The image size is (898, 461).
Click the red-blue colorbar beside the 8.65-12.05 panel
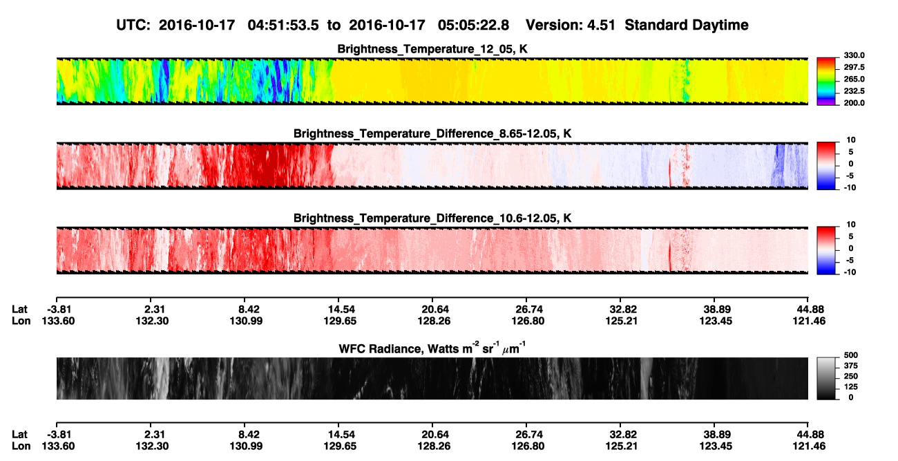tap(826, 166)
